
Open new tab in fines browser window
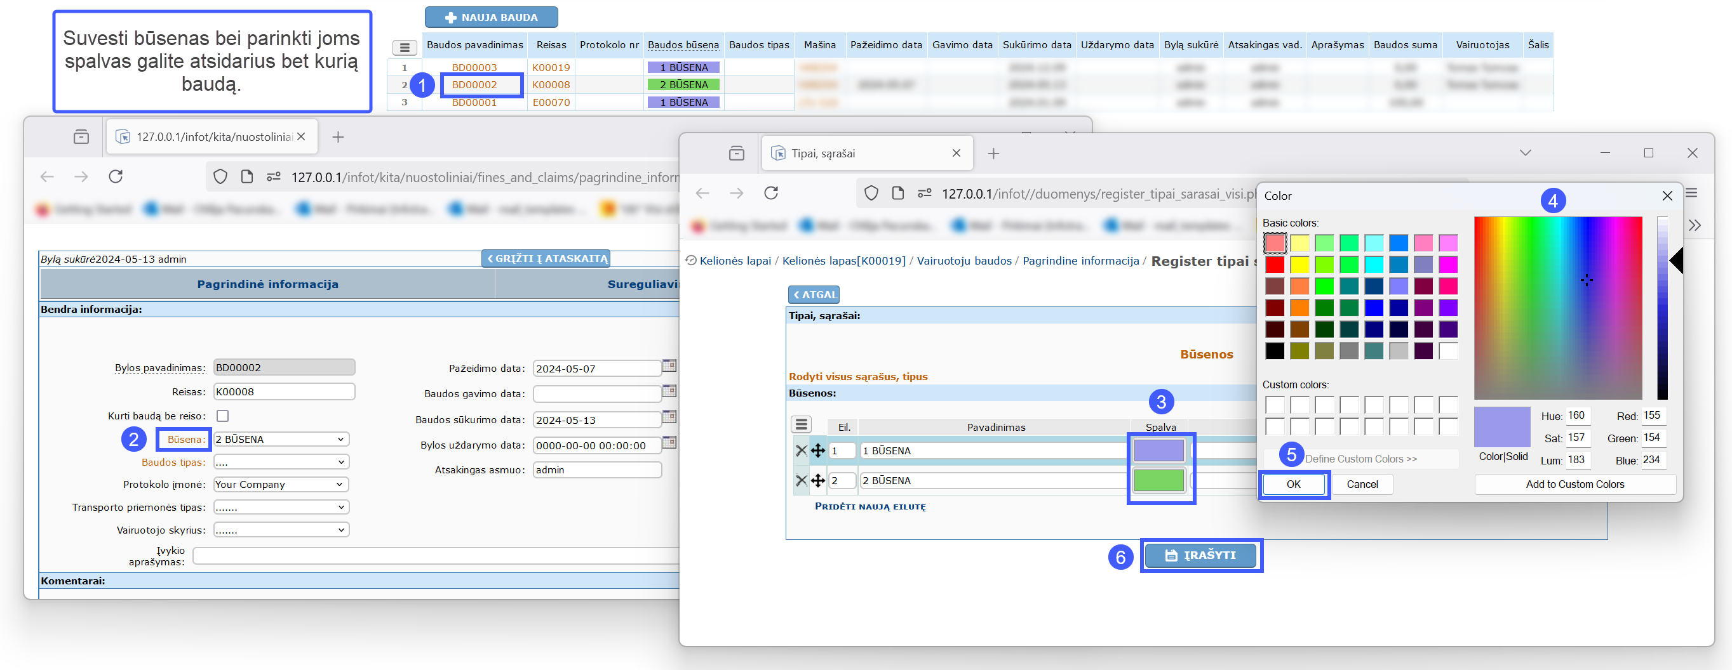(338, 137)
